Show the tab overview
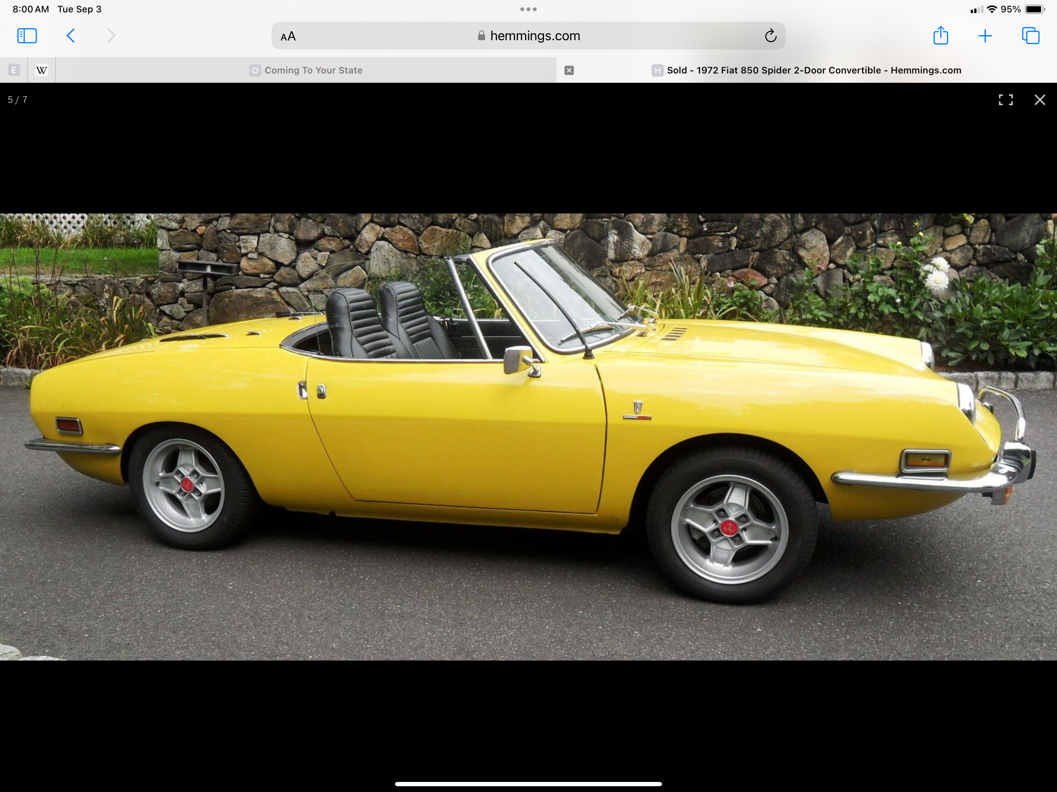Screen dimensions: 1057x792 (x=1030, y=36)
